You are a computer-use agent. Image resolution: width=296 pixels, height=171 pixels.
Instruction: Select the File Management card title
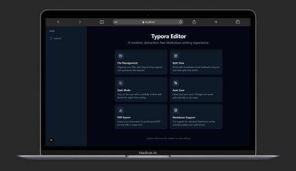(x=128, y=63)
